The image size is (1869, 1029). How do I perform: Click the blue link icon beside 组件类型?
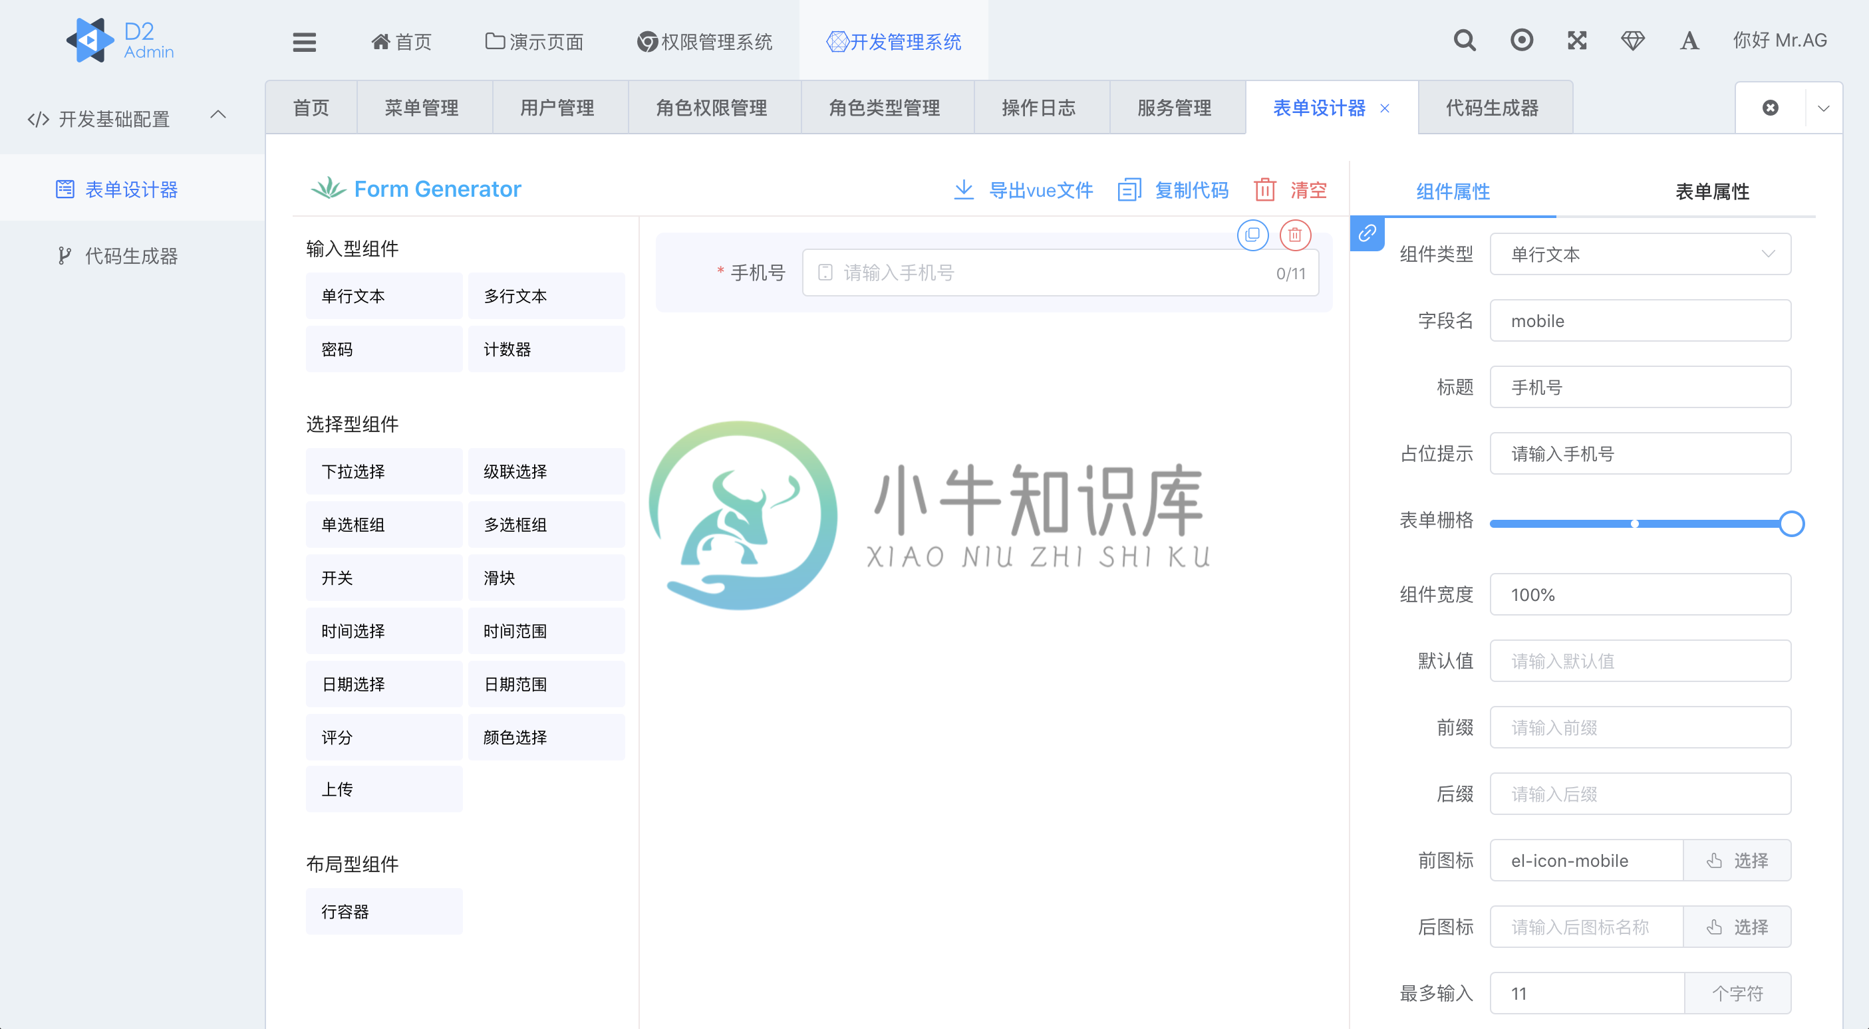[1367, 233]
